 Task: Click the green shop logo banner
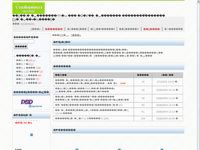28,8
